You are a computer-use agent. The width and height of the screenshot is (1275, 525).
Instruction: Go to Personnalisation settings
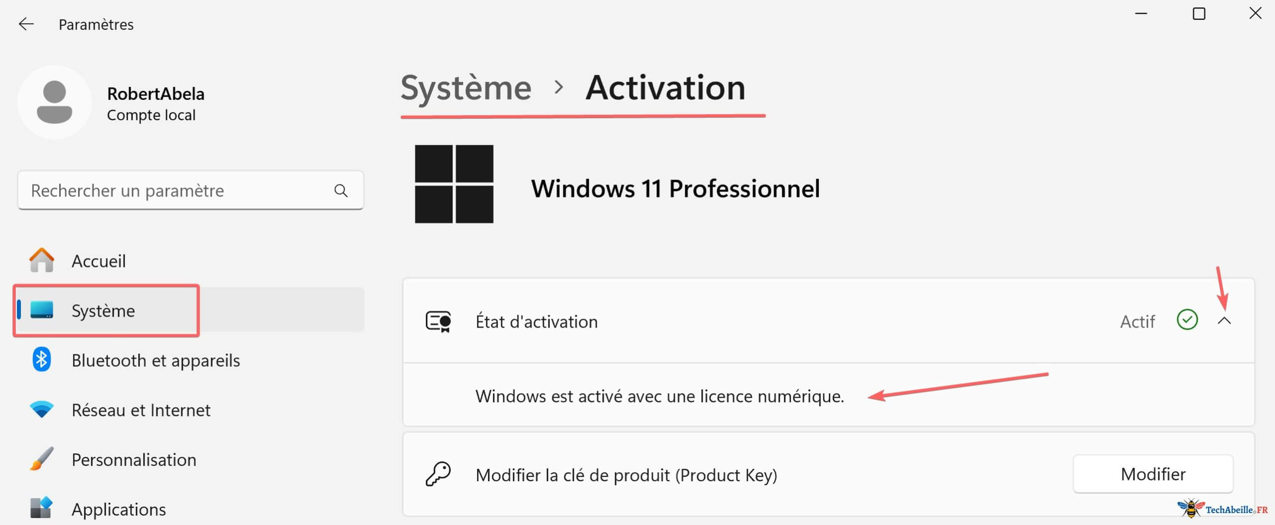click(133, 460)
